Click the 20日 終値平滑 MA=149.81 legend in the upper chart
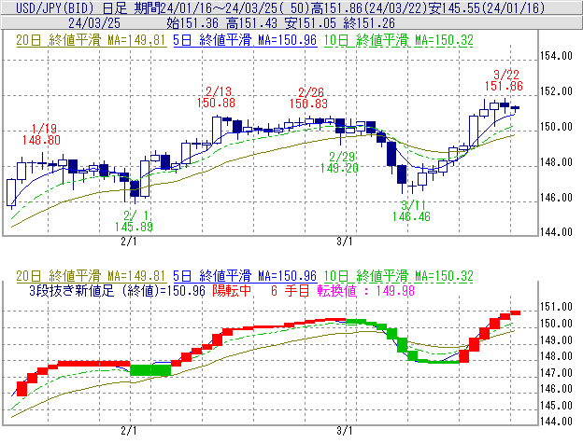The image size is (583, 443). (x=91, y=40)
